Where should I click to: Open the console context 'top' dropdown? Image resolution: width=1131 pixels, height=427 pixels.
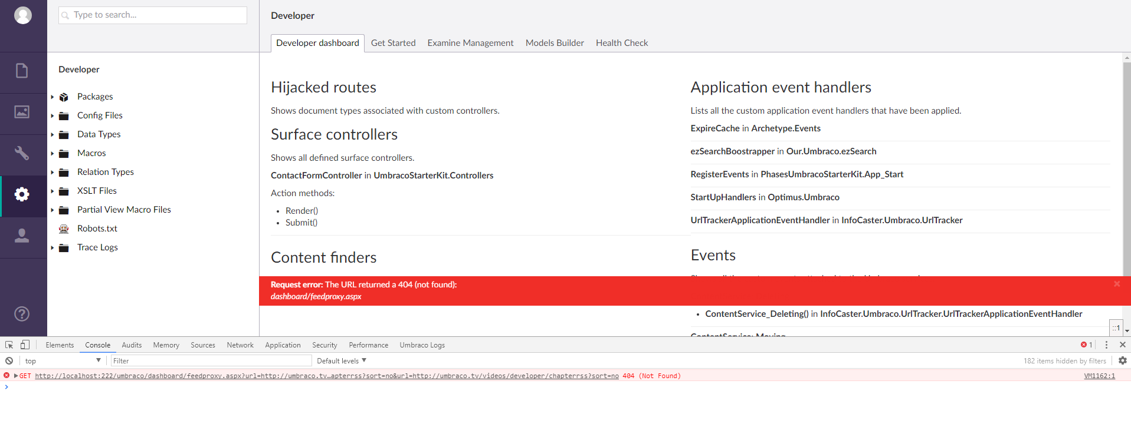(63, 360)
